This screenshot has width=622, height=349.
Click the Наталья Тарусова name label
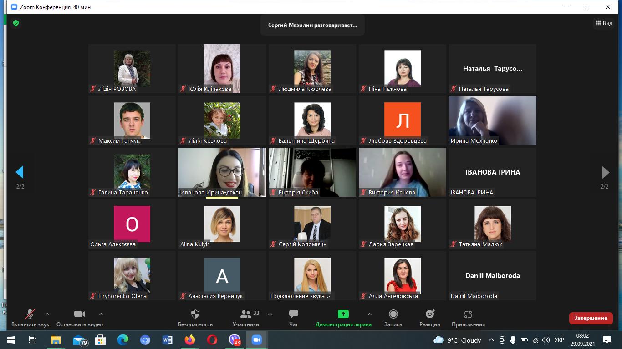coord(484,89)
